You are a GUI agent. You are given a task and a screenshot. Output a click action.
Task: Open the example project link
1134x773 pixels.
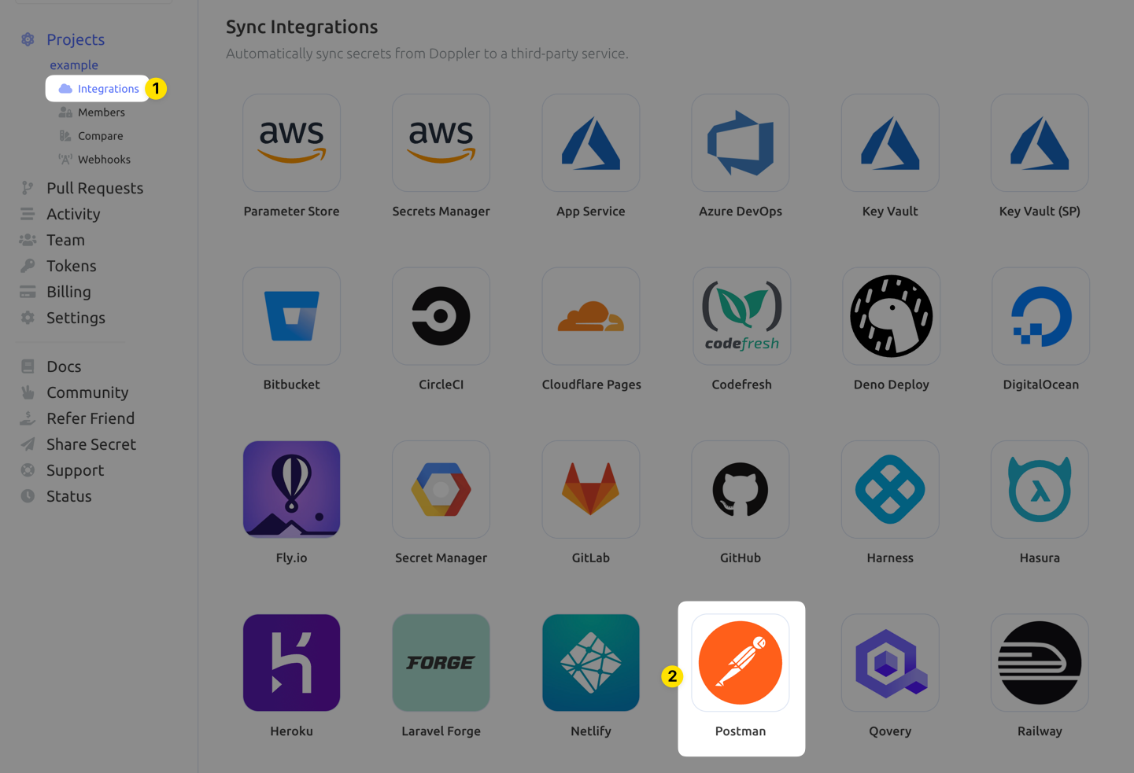[74, 65]
